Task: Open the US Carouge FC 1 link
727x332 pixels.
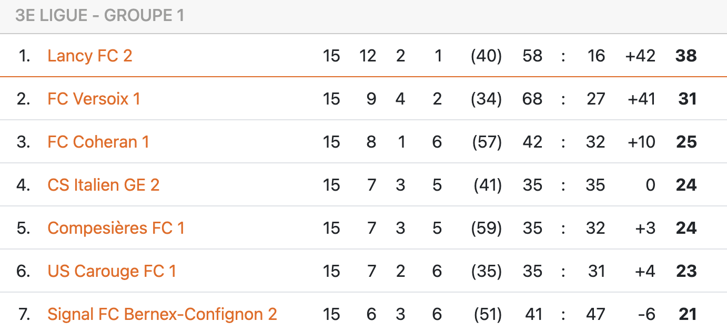Action: [112, 271]
